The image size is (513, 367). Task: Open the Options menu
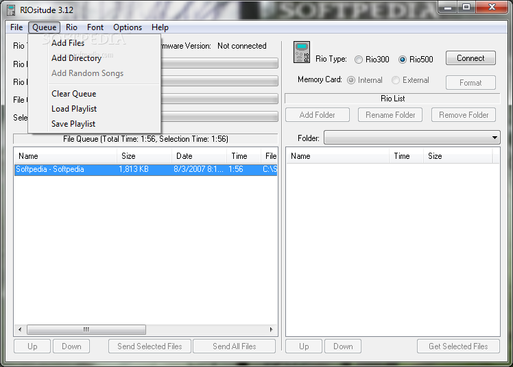point(128,27)
